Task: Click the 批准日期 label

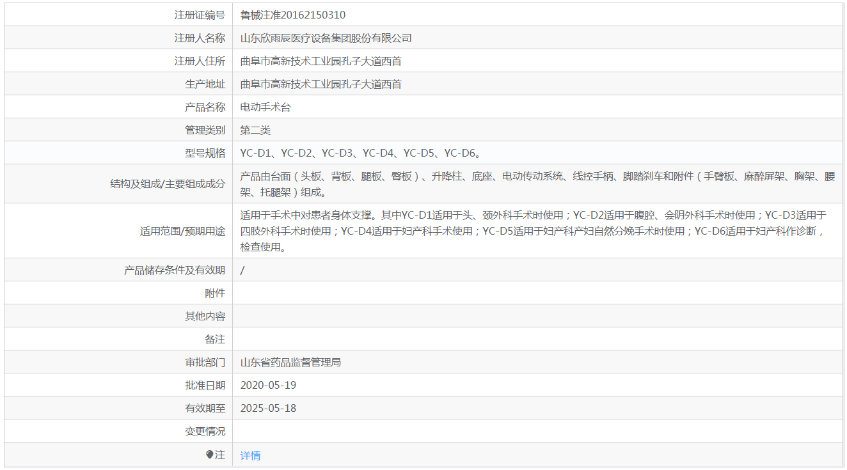Action: point(205,385)
